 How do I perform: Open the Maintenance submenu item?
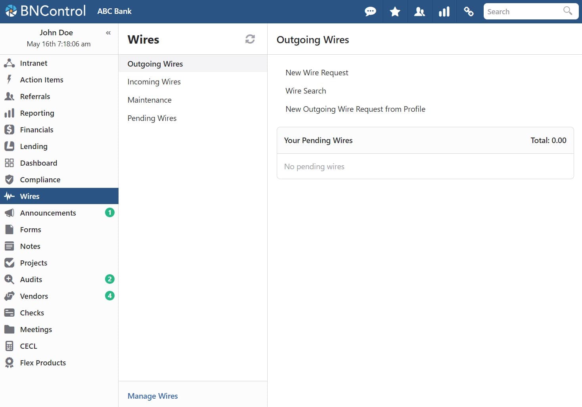pos(149,100)
